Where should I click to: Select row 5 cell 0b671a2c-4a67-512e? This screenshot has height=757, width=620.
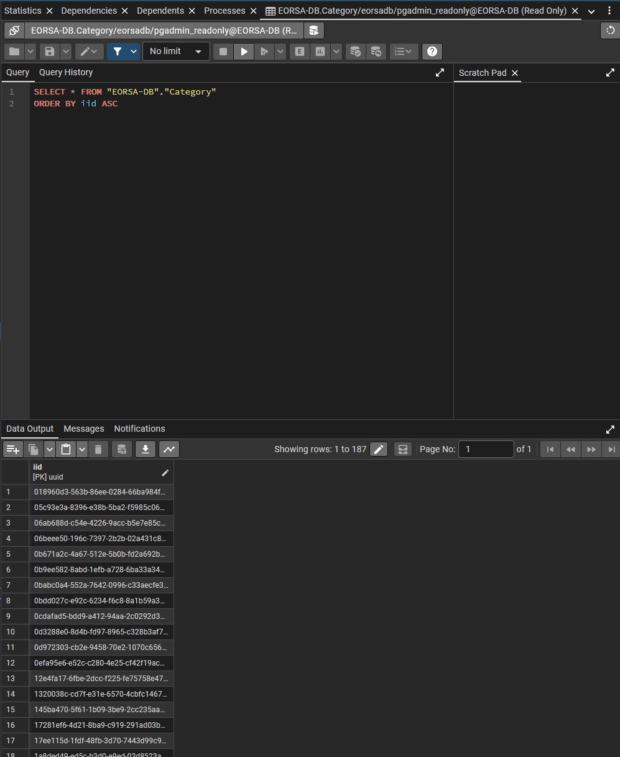coord(101,554)
